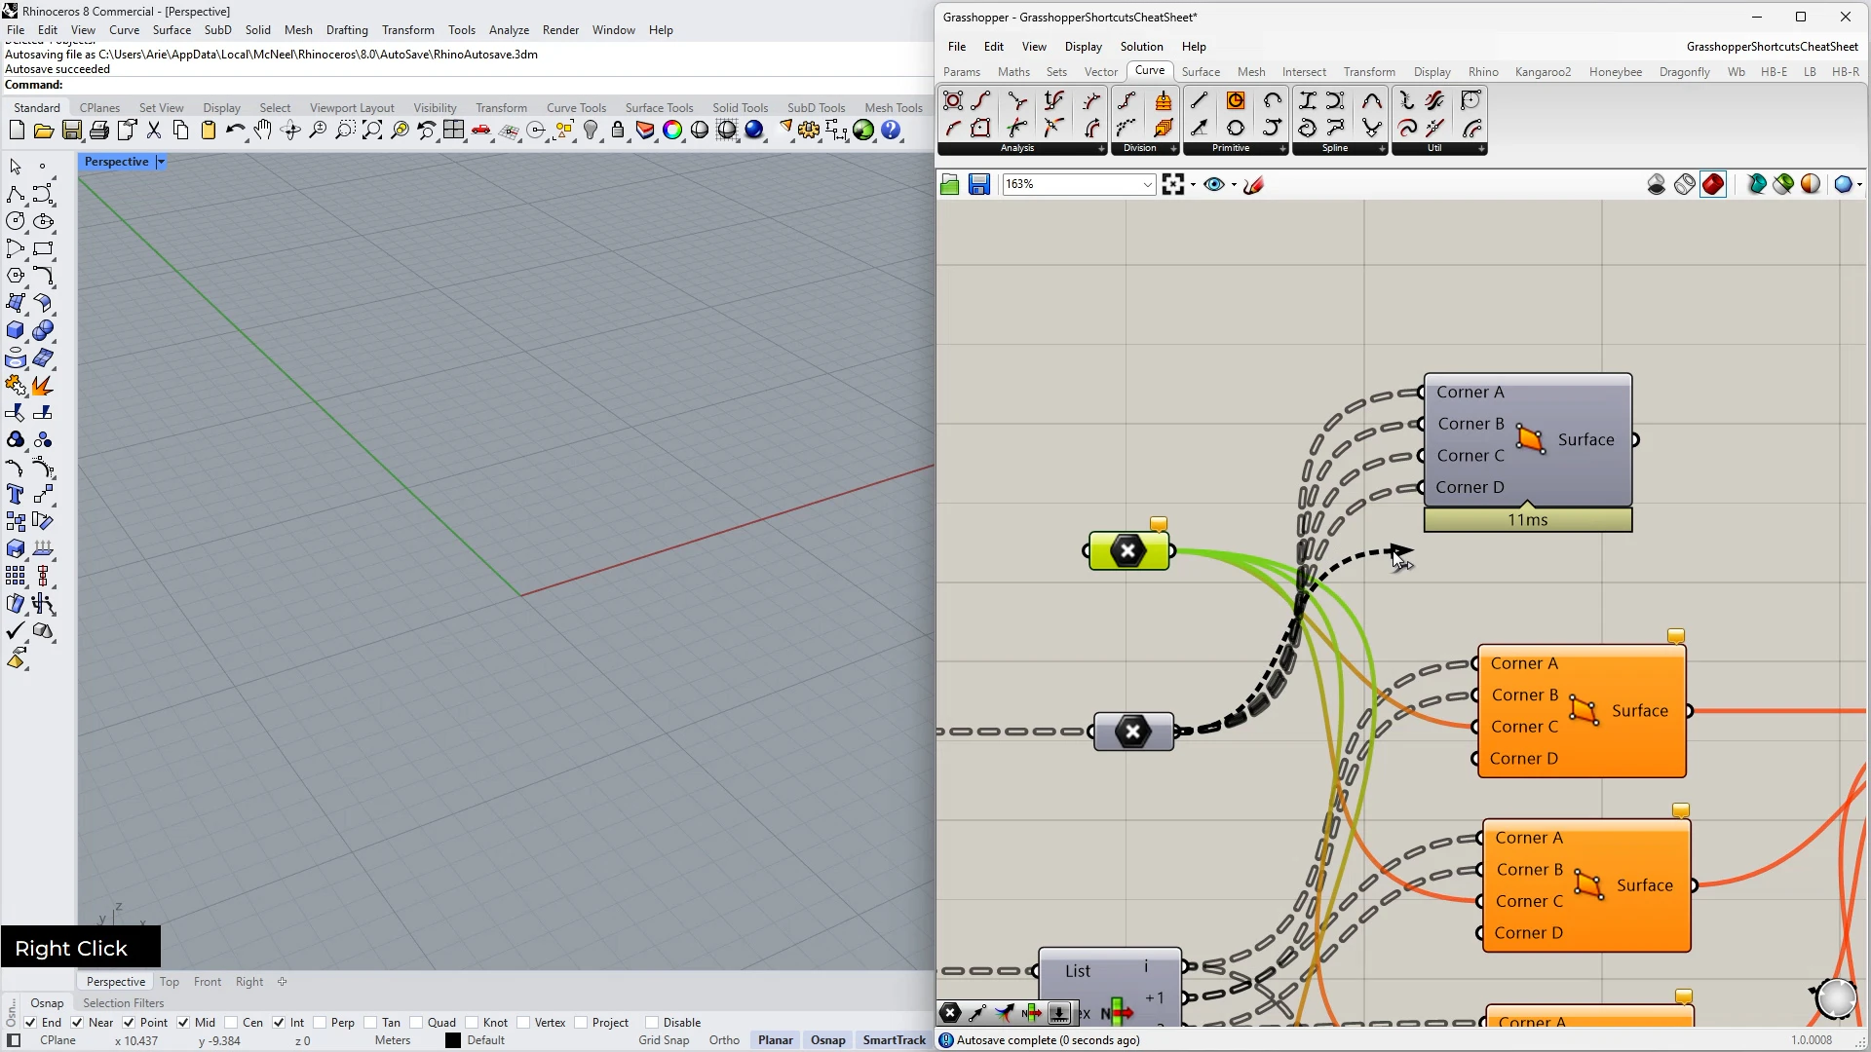Toggle the SmartTrack status bar button
Image resolution: width=1871 pixels, height=1052 pixels.
(894, 1040)
